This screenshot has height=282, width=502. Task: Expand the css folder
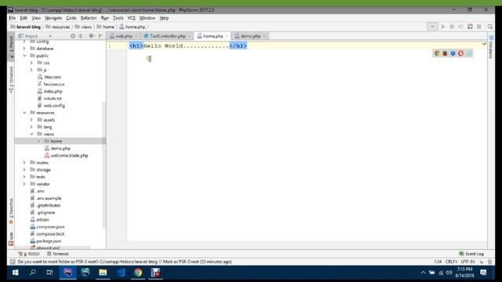(x=31, y=63)
